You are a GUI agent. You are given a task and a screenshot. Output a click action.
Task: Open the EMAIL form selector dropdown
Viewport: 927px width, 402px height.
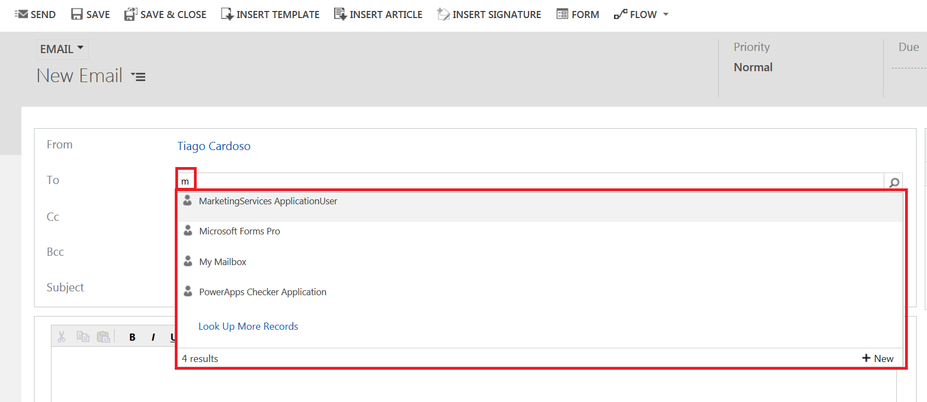(62, 49)
